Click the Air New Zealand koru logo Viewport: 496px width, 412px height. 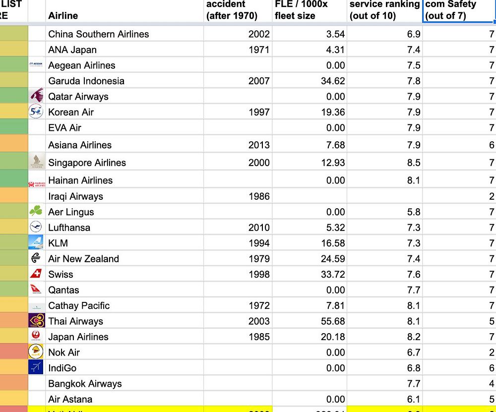click(36, 258)
